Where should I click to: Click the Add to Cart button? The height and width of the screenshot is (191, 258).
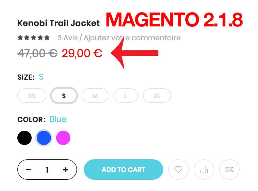click(x=123, y=170)
